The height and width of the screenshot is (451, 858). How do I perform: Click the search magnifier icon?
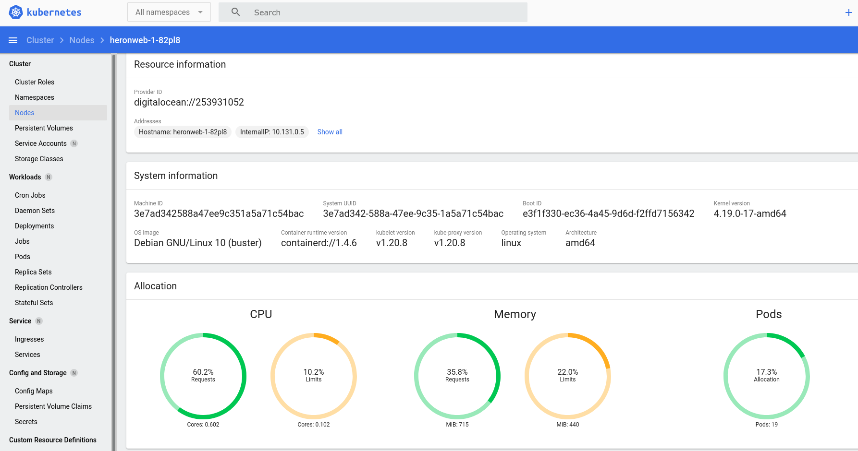(x=235, y=12)
